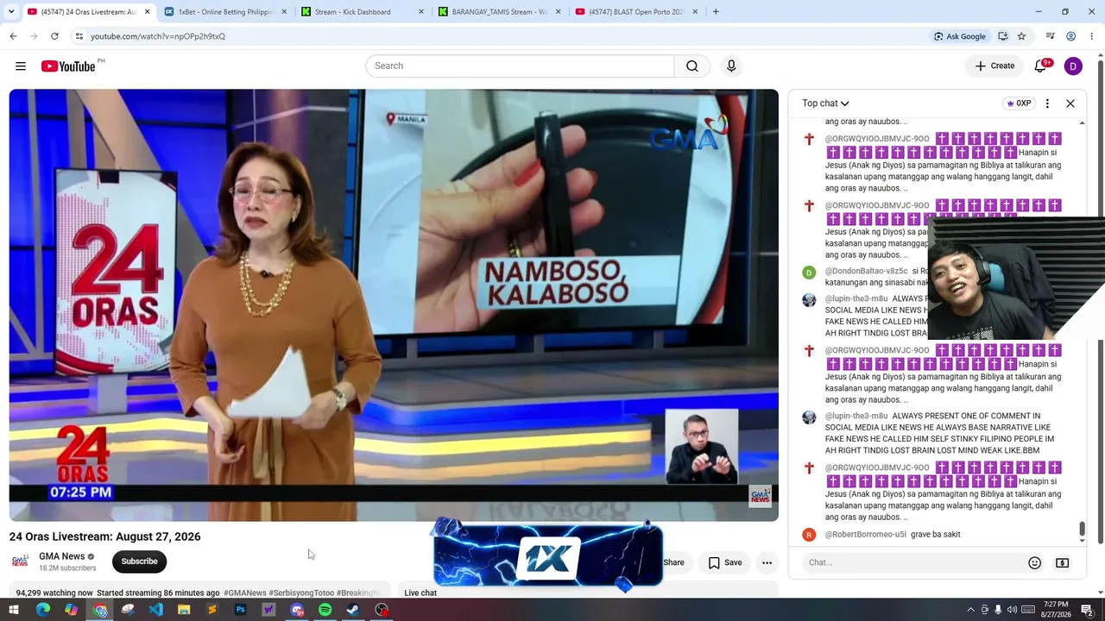
Task: Subscribe to the GMA News channel
Action: pos(139,561)
